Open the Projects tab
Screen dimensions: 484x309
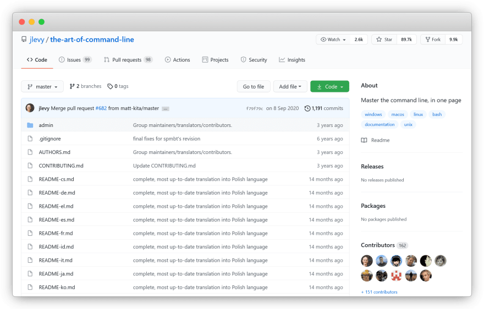pos(216,60)
